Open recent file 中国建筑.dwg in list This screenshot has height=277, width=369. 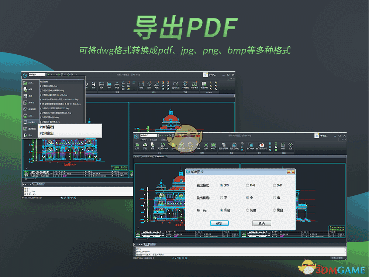(52, 90)
